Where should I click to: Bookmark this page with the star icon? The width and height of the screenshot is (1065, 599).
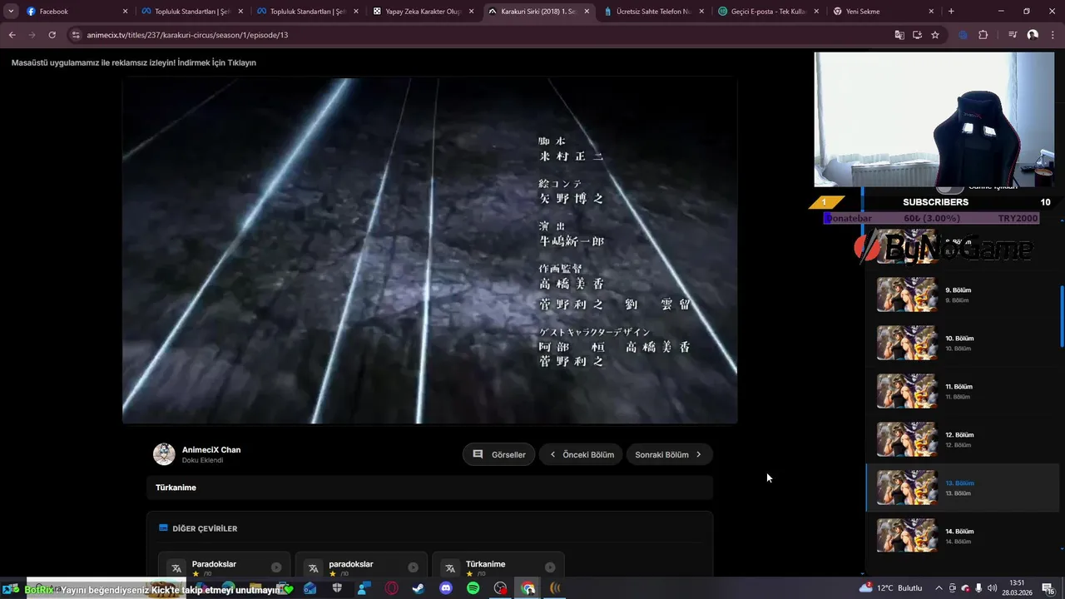point(935,35)
